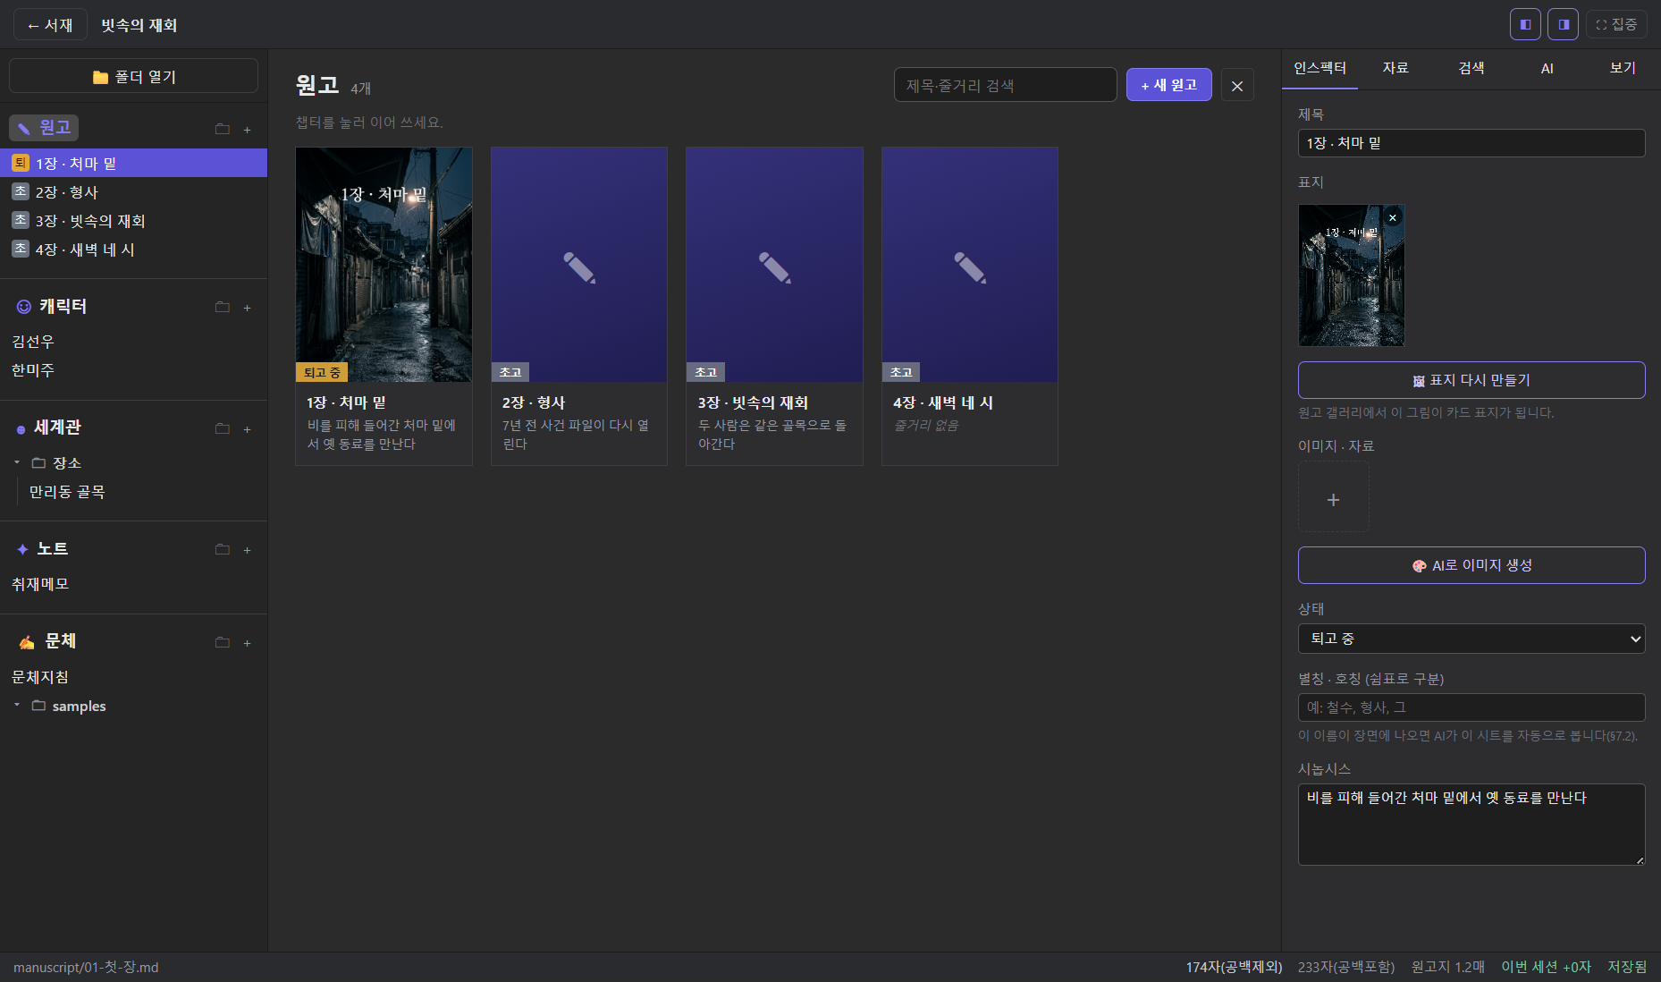Screen dimensions: 1661x982
Task: Enable 집중 focus mode
Action: [x=1617, y=24]
